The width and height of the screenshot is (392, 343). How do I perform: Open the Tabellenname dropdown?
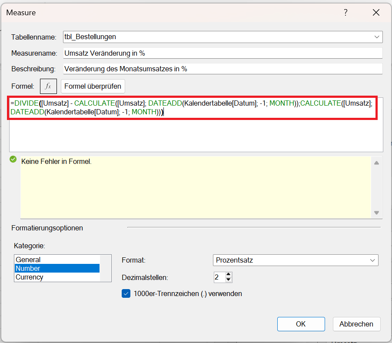(376, 37)
